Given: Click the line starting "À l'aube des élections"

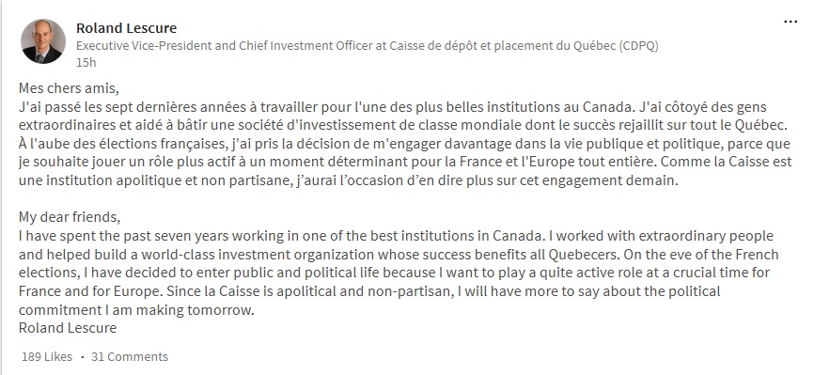Looking at the screenshot, I should coord(404,144).
